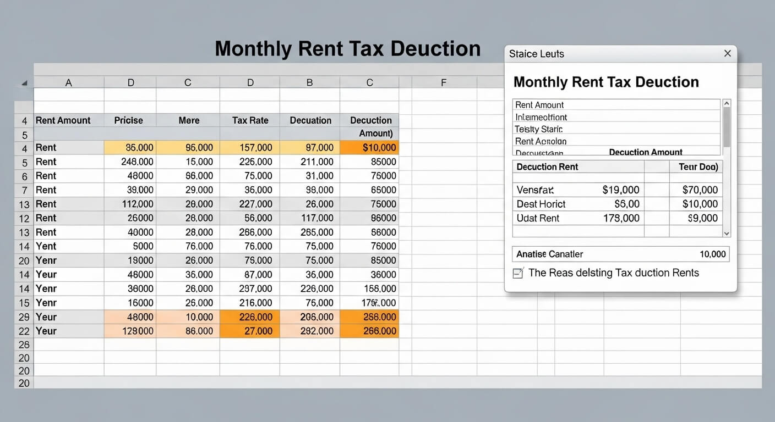Click cell '39.000'
775x422 pixels.
coord(130,190)
